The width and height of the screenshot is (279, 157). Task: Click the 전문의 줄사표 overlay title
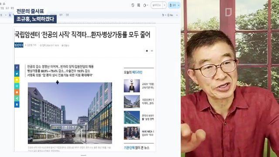point(30,11)
